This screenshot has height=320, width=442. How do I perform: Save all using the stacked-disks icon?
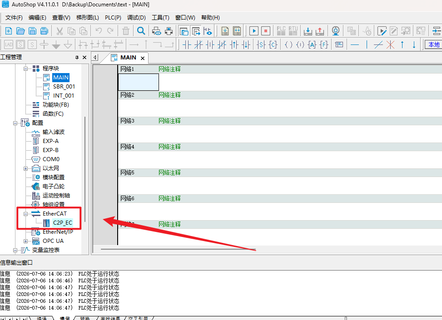click(x=44, y=31)
